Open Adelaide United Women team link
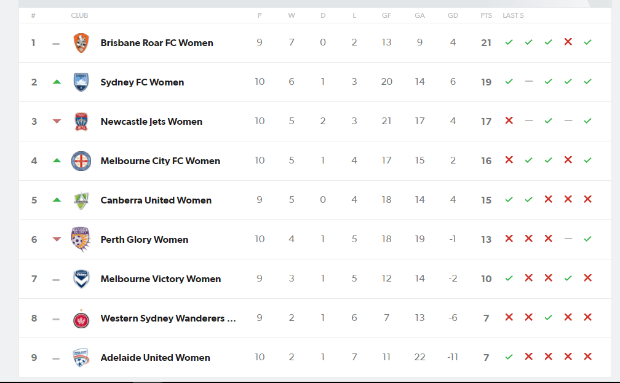Image resolution: width=620 pixels, height=383 pixels. pyautogui.click(x=155, y=358)
